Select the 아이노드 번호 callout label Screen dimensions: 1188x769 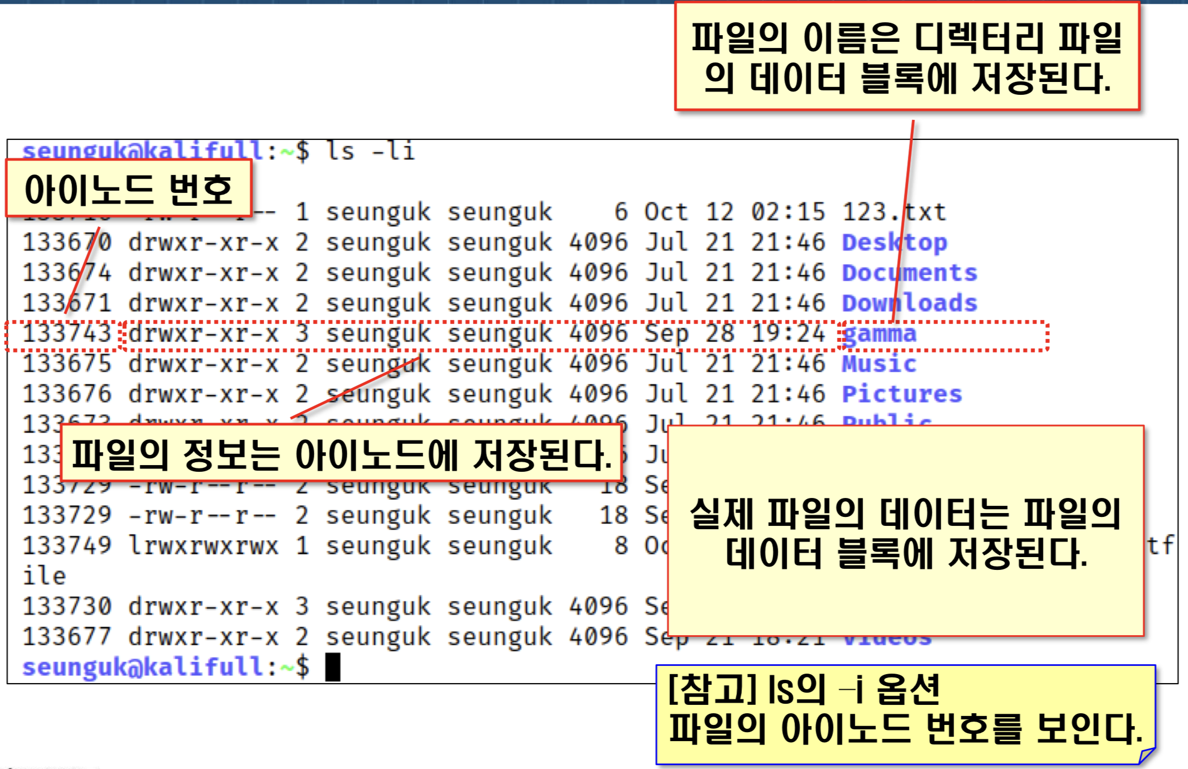(x=128, y=189)
